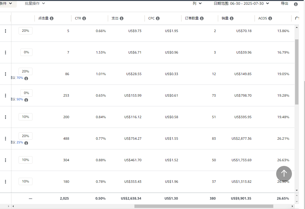Click the CTR column header
The height and width of the screenshot is (209, 305).
[x=78, y=18]
